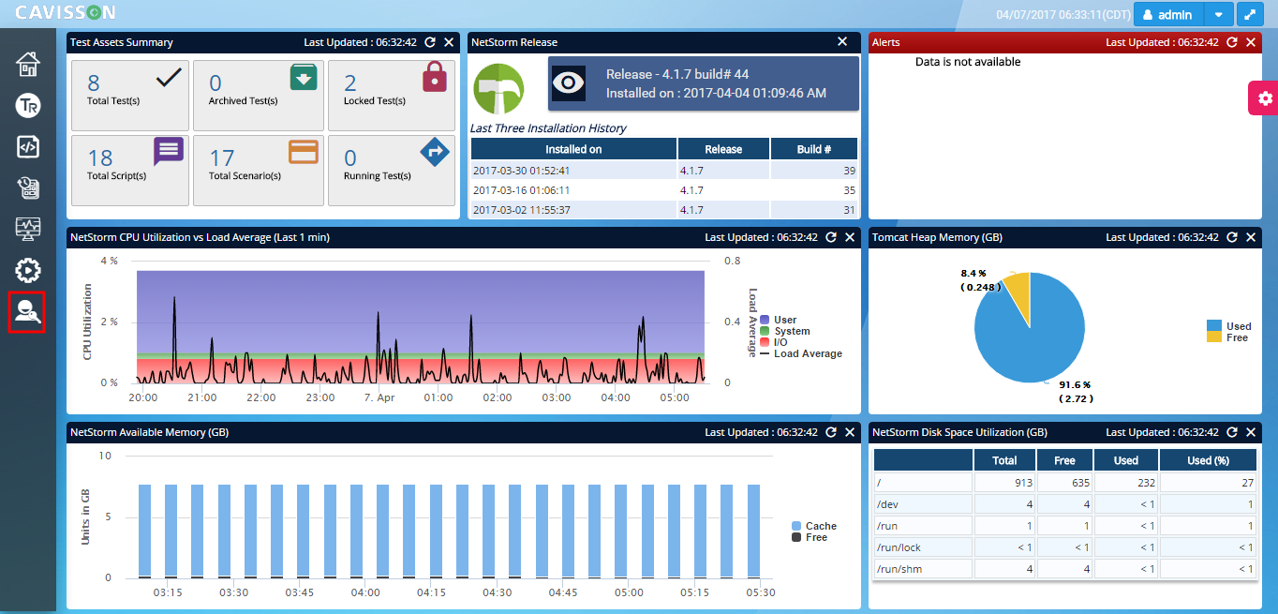Click the "913" total disk value
Viewport: 1278px width, 614px height.
[x=1022, y=483]
